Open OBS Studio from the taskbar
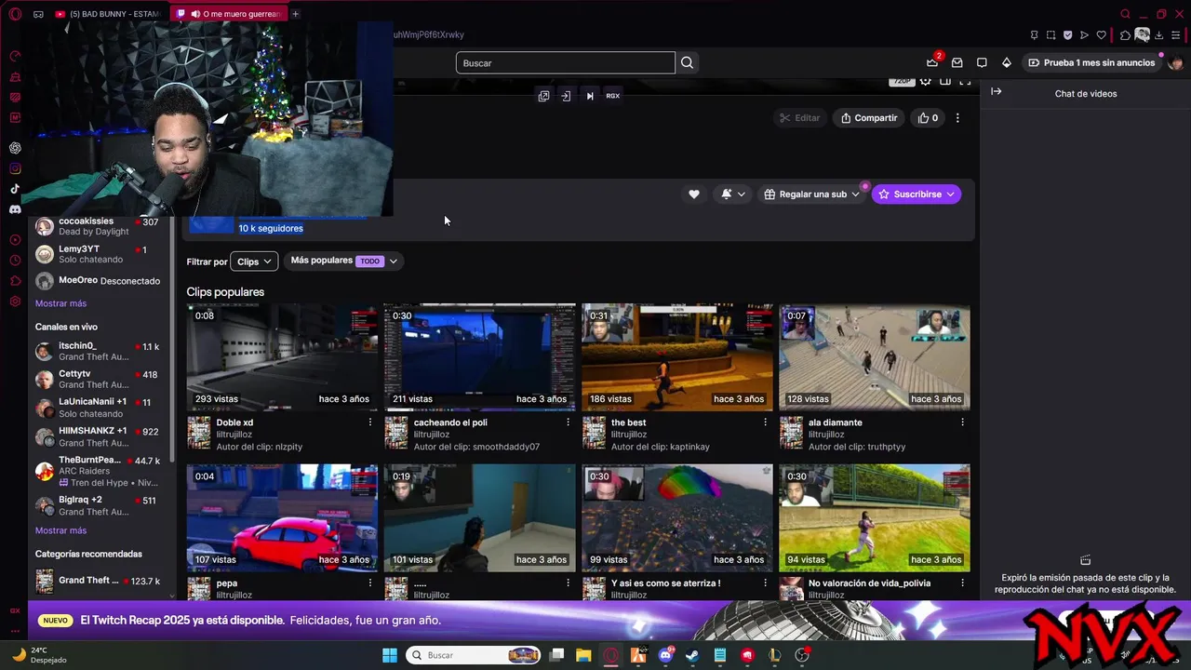The width and height of the screenshot is (1191, 670). 802,655
